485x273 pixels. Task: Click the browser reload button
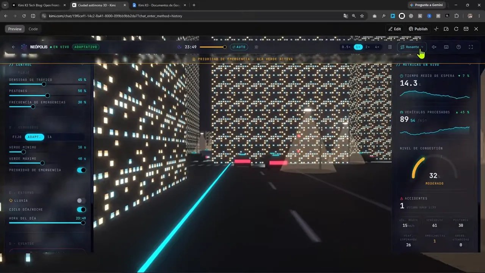point(24,16)
